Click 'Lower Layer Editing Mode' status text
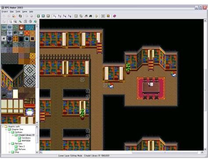Screen dimensions: 208x160 click(x=70, y=156)
